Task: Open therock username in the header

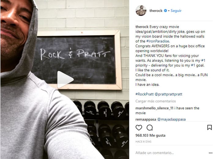Action: (x=156, y=11)
